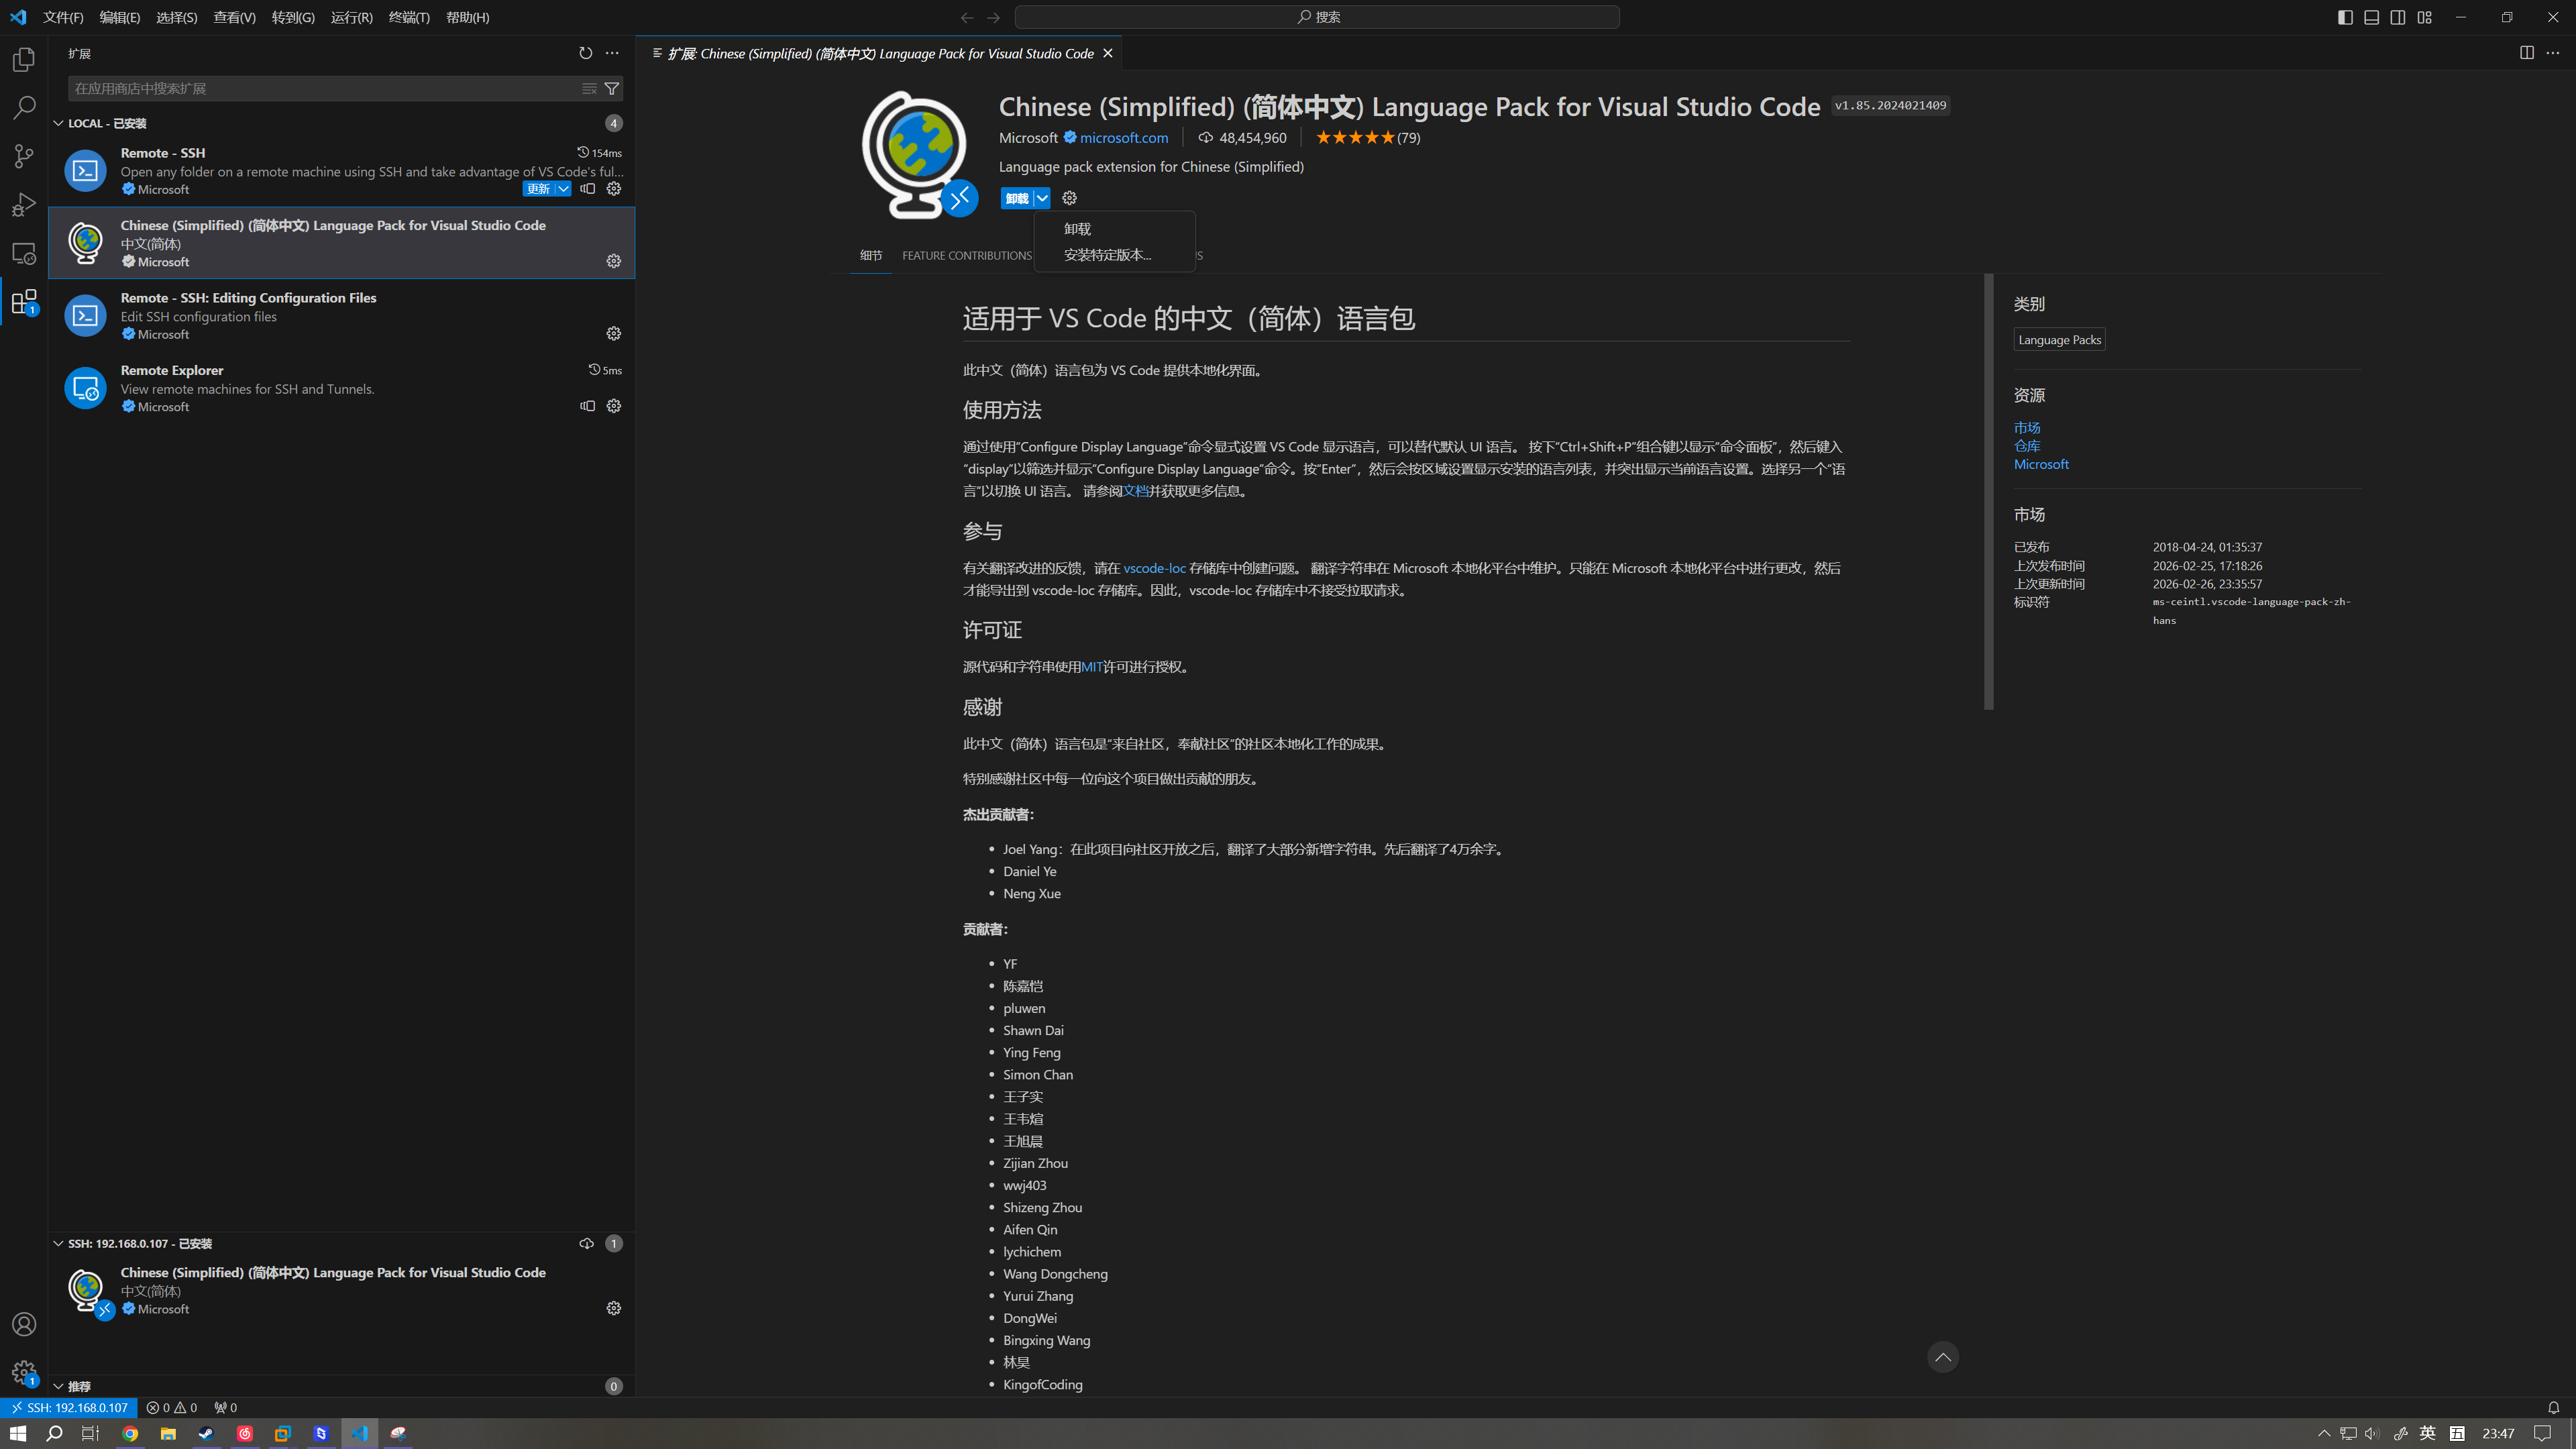
Task: Expand the 推荐 section
Action: click(x=58, y=1386)
